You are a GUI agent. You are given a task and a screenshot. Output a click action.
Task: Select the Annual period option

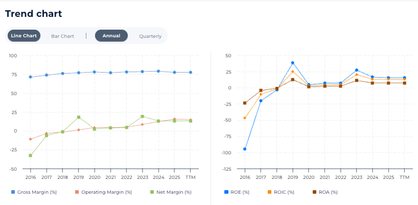tap(111, 36)
